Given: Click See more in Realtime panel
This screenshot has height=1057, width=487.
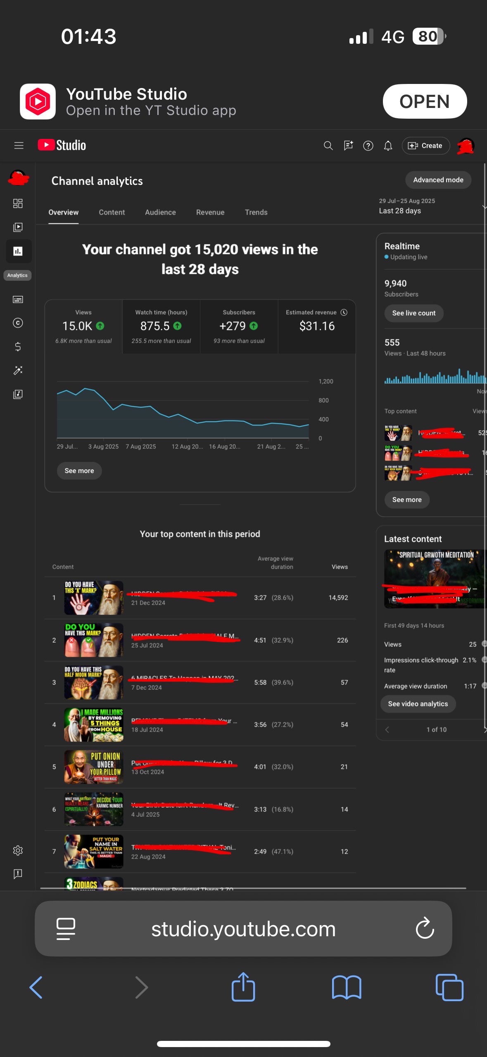Looking at the screenshot, I should (x=407, y=500).
